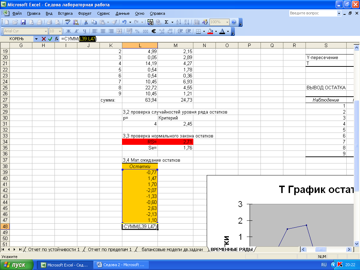Save the workbook with the floppy disk icon
Viewport: 360px width, 270px height.
point(23,22)
